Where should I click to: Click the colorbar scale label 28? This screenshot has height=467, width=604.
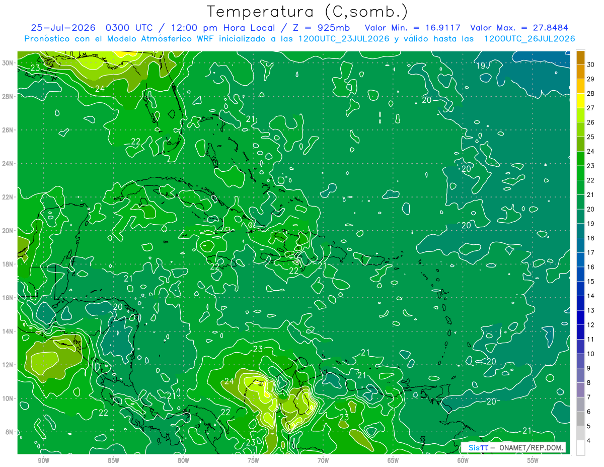pos(590,93)
